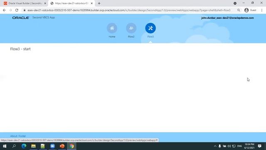Open File Explorer from taskbar

[33, 146]
